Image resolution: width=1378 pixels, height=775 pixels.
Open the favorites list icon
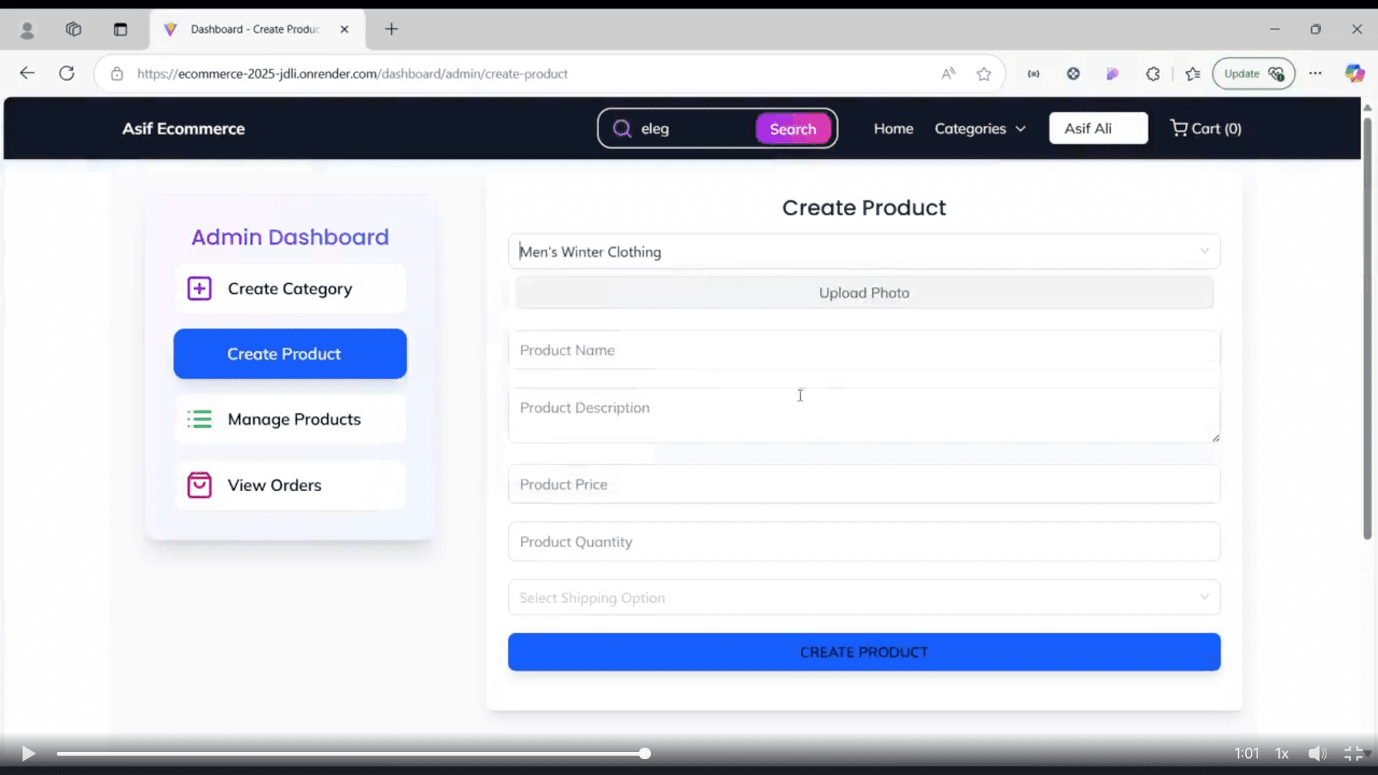pyautogui.click(x=1193, y=74)
